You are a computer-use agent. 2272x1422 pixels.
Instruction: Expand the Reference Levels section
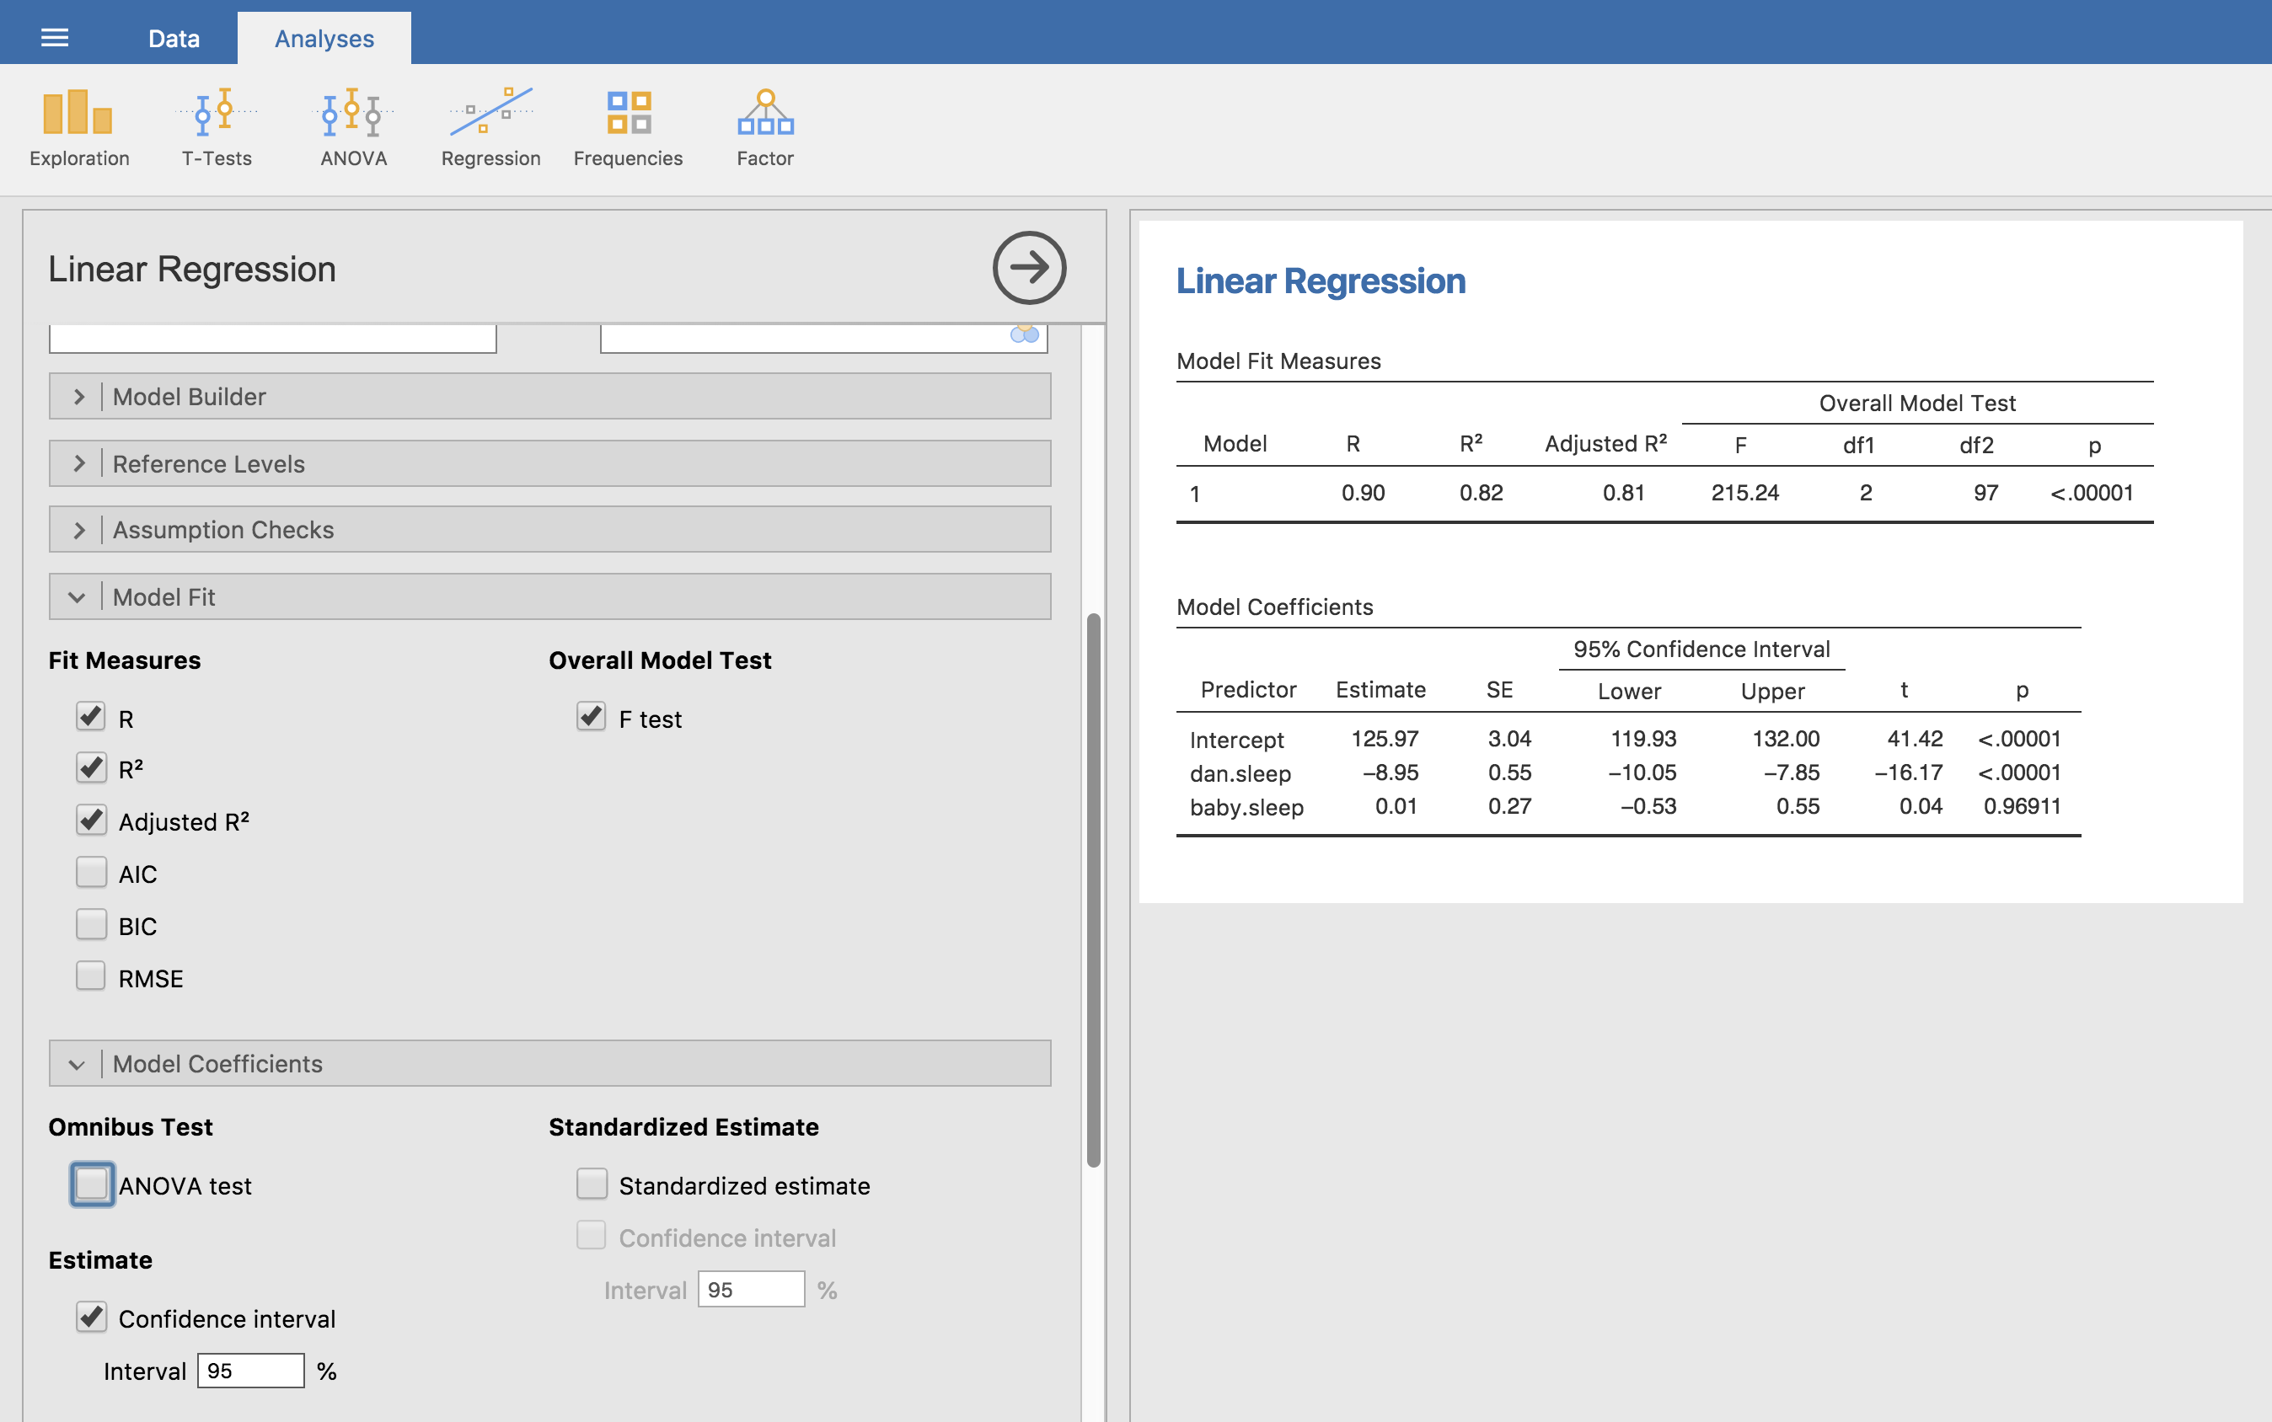click(552, 462)
